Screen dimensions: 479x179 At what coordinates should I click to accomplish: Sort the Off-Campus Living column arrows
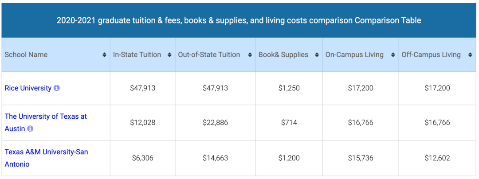470,55
